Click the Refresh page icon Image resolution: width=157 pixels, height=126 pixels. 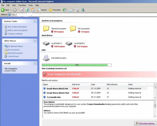pyautogui.click(x=27, y=10)
